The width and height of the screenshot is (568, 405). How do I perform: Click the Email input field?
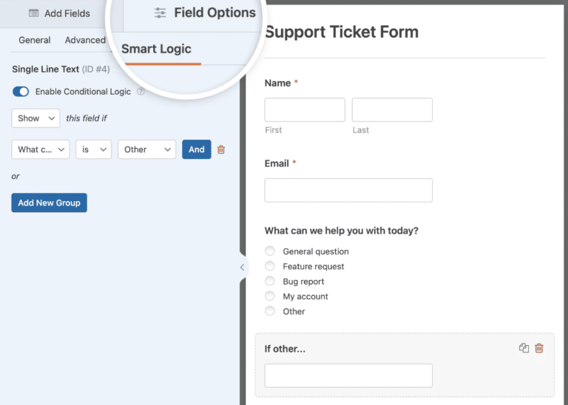pyautogui.click(x=348, y=190)
